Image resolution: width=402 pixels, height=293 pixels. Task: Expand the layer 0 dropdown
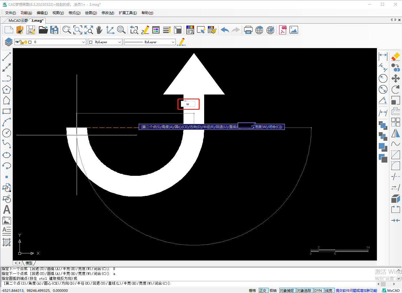pos(84,42)
